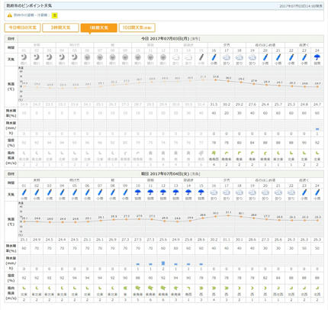Open the warnings and advisories link
Screen dimensions: 328x310
[31, 15]
